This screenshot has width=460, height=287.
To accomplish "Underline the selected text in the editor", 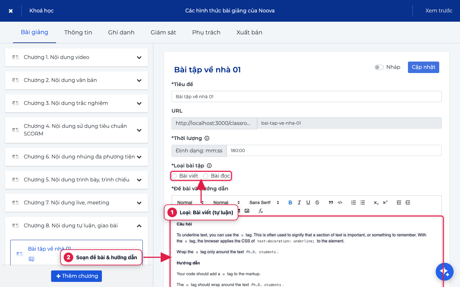I will 308,202.
